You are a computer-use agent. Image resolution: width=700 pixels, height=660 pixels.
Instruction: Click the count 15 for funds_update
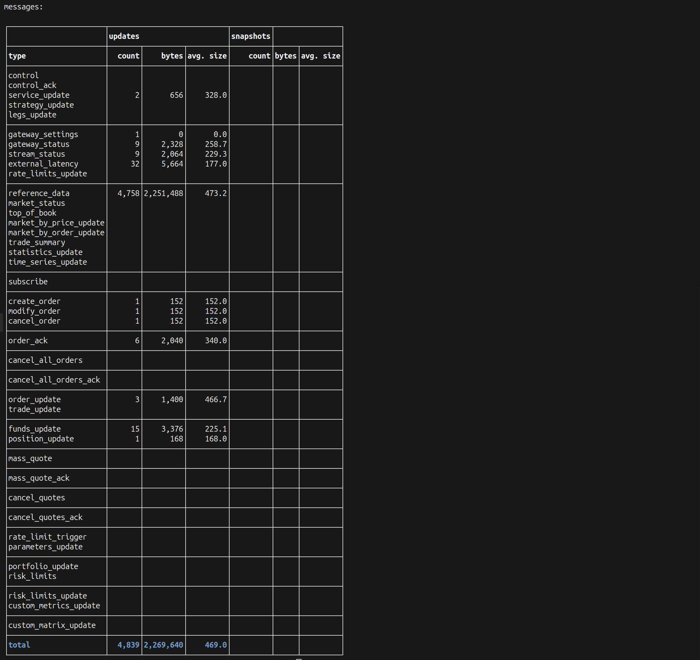135,429
